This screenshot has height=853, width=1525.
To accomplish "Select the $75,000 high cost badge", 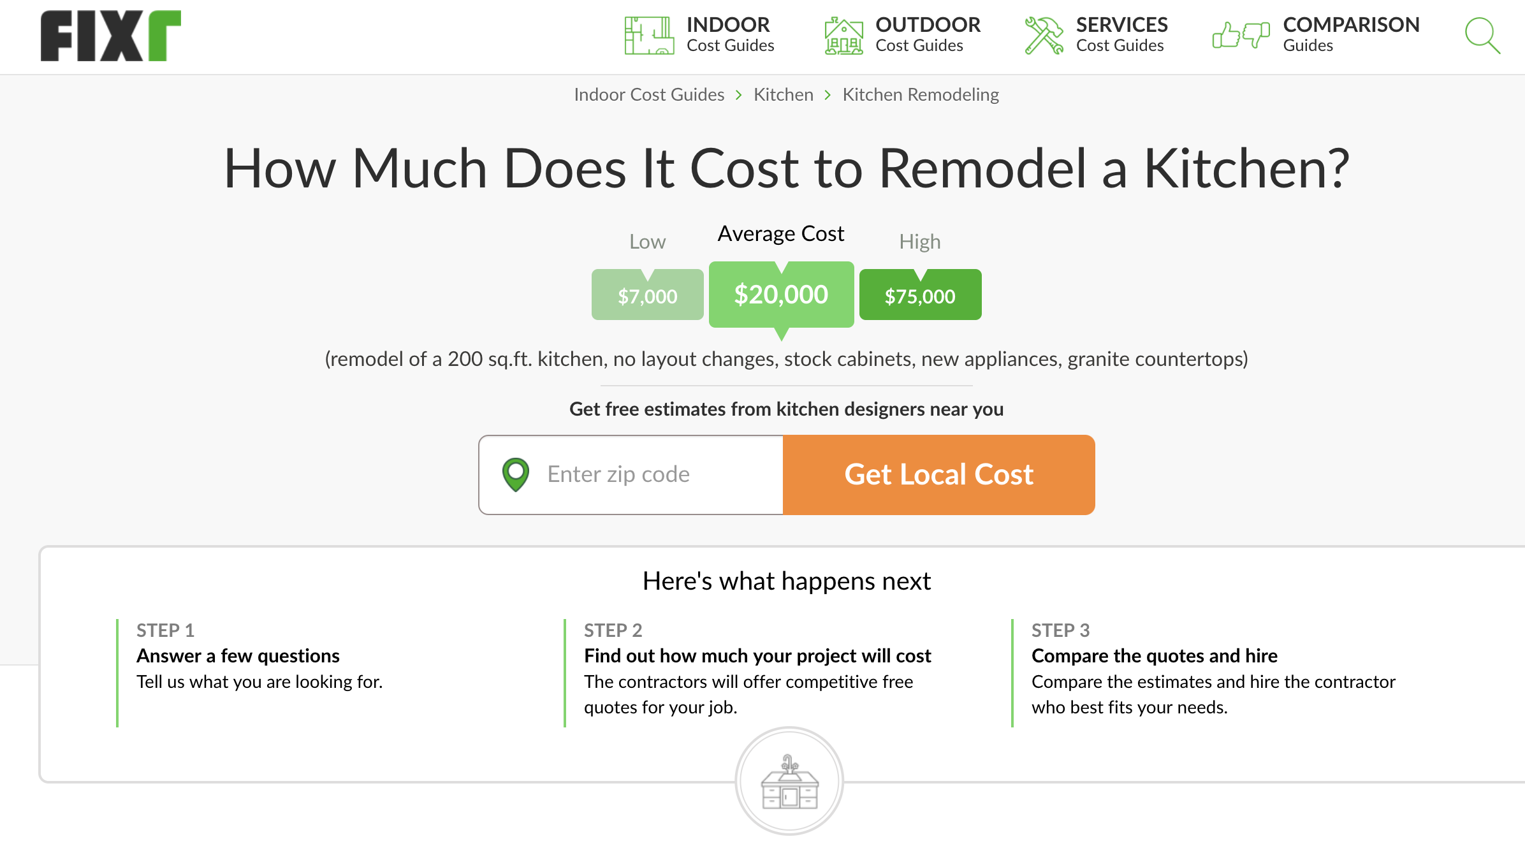I will (x=919, y=296).
